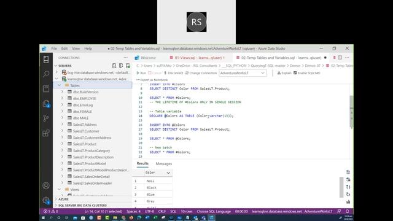Click the Explain button
This screenshot has height=221, width=393.
pyautogui.click(x=284, y=73)
